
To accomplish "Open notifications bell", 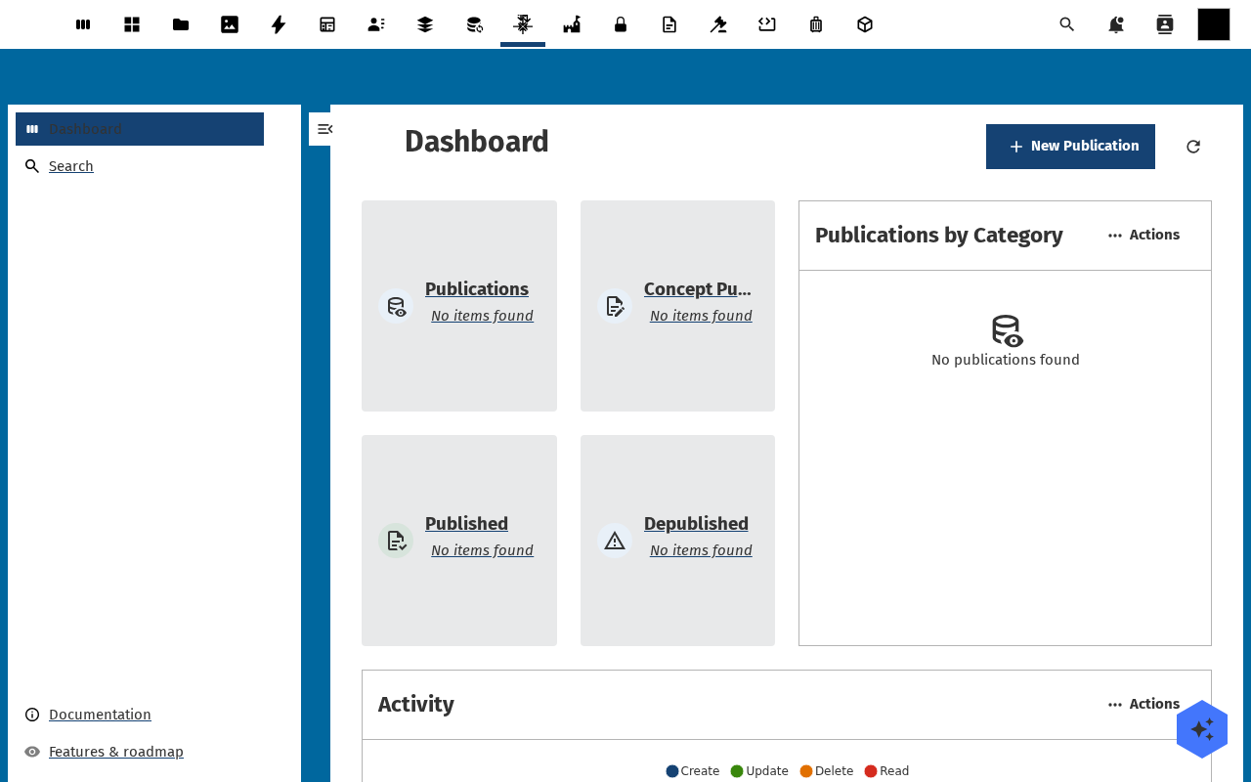I will pyautogui.click(x=1116, y=24).
